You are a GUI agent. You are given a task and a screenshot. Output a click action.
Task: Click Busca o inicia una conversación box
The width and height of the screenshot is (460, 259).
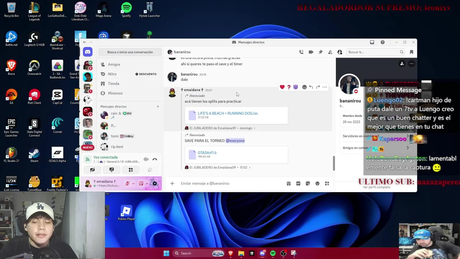point(130,52)
